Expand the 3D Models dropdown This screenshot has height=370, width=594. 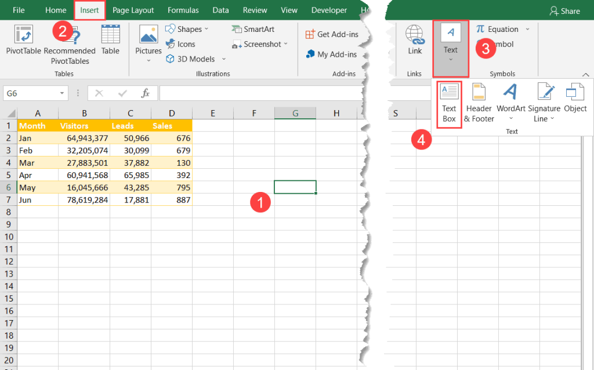(223, 59)
